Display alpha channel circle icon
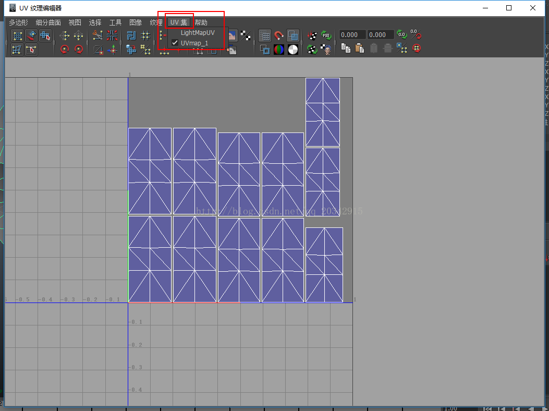This screenshot has width=549, height=411. 292,50
